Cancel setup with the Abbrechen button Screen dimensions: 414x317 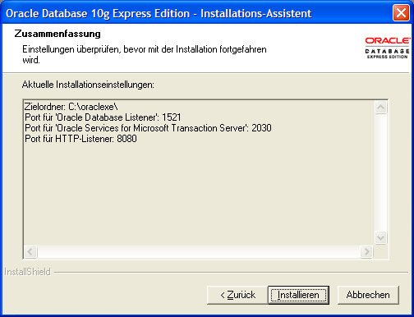[x=368, y=295]
